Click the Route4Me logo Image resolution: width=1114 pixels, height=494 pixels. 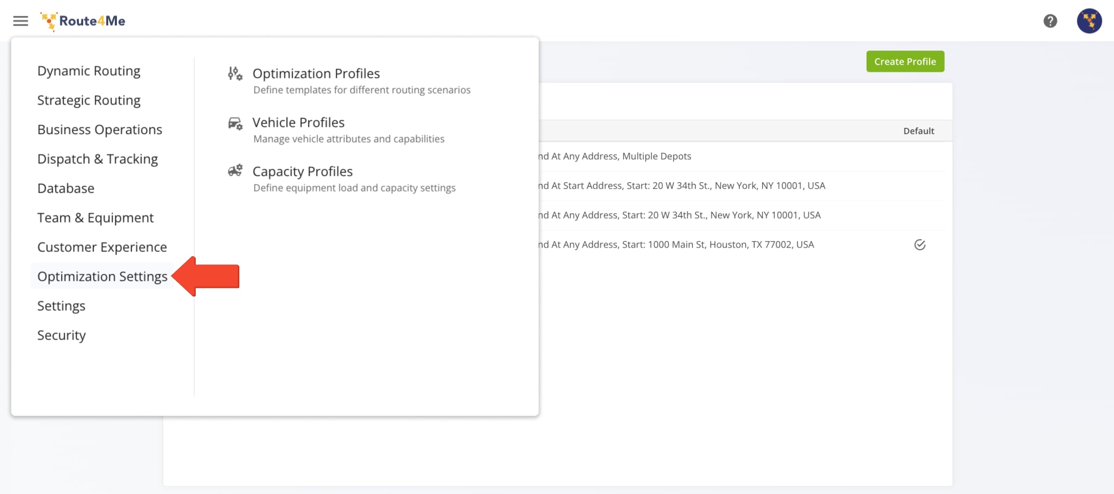point(83,21)
